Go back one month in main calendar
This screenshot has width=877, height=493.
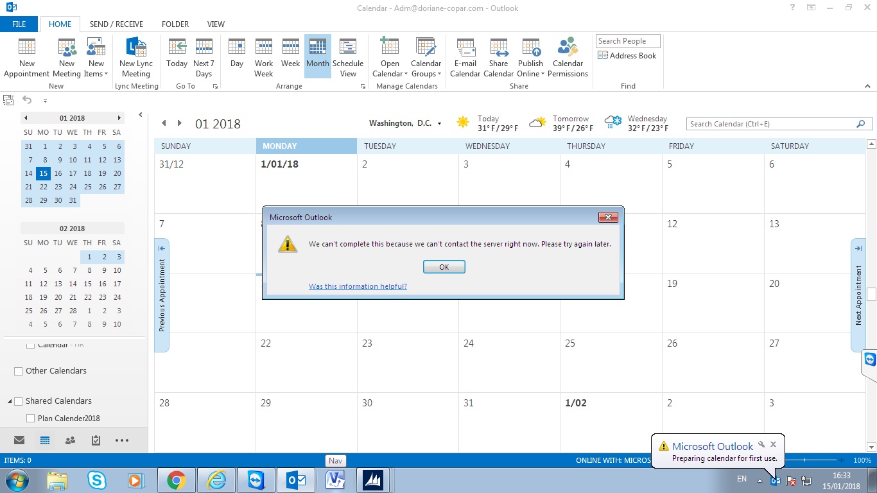point(164,123)
